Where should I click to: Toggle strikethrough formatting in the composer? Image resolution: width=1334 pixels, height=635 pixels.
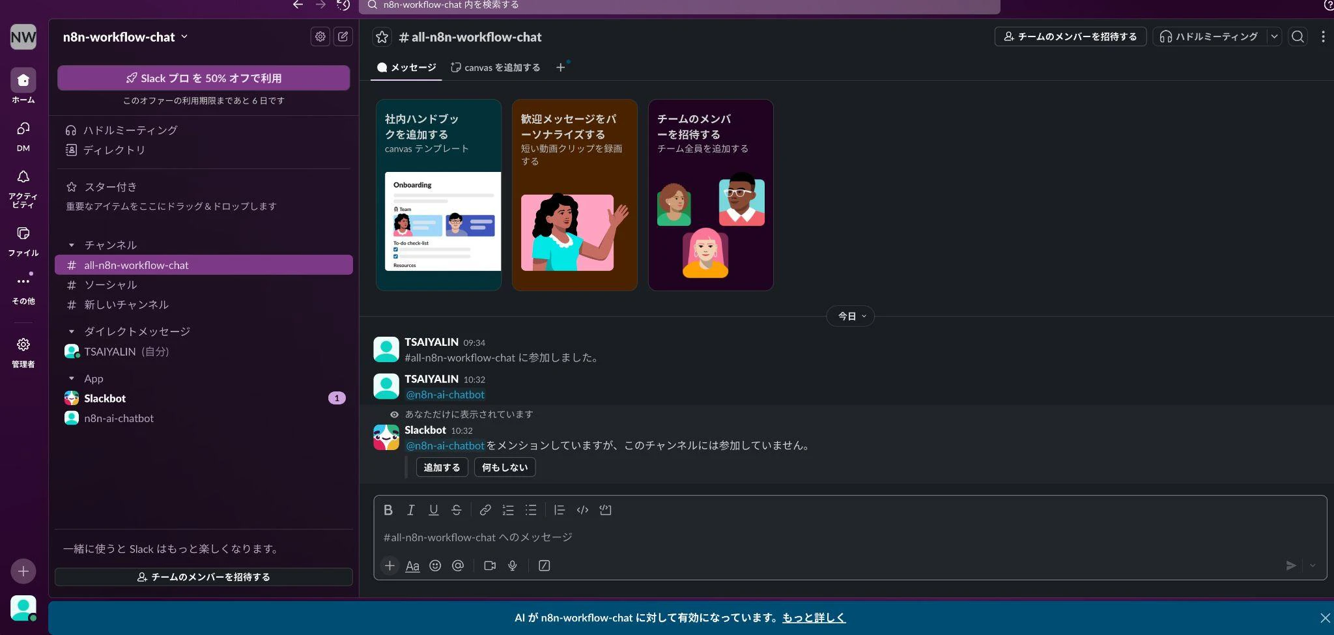pos(456,510)
